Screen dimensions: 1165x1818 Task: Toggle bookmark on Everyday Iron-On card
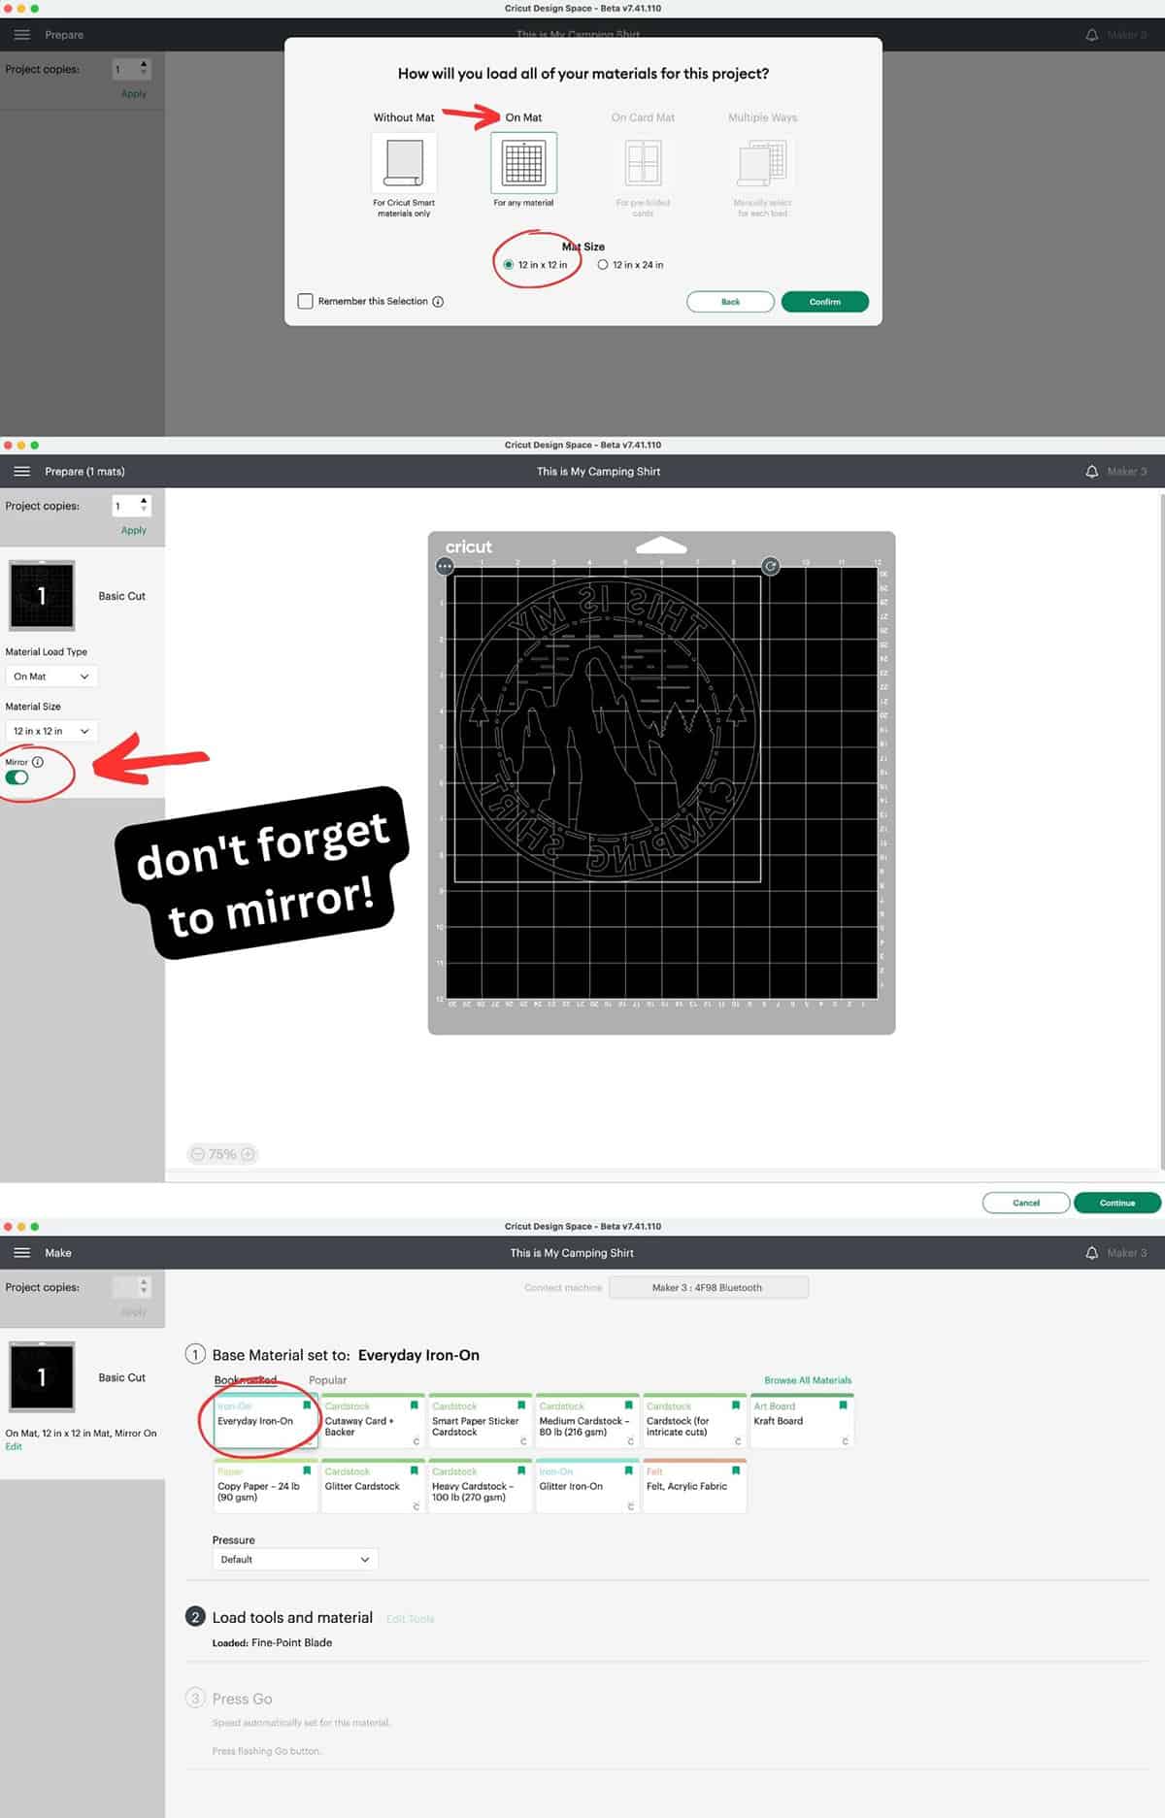[307, 1405]
